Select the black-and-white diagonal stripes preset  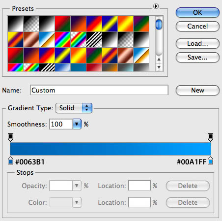(x=94, y=40)
